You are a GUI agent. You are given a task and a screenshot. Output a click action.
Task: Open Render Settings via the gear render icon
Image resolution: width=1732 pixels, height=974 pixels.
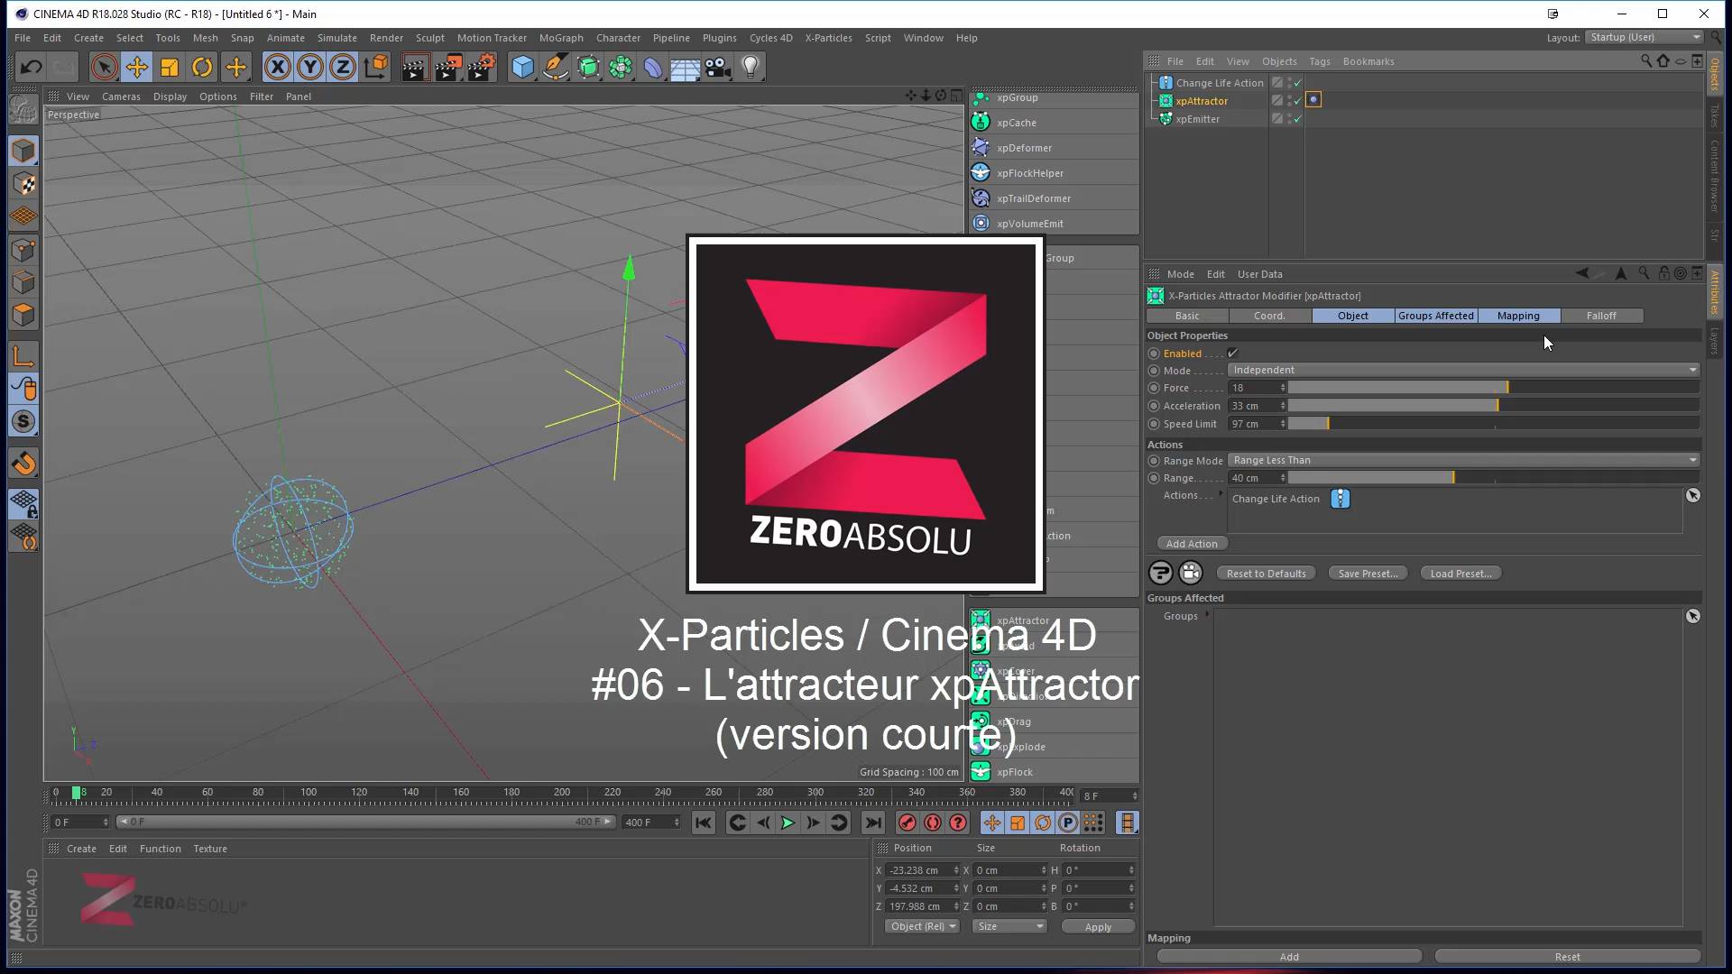click(x=481, y=67)
